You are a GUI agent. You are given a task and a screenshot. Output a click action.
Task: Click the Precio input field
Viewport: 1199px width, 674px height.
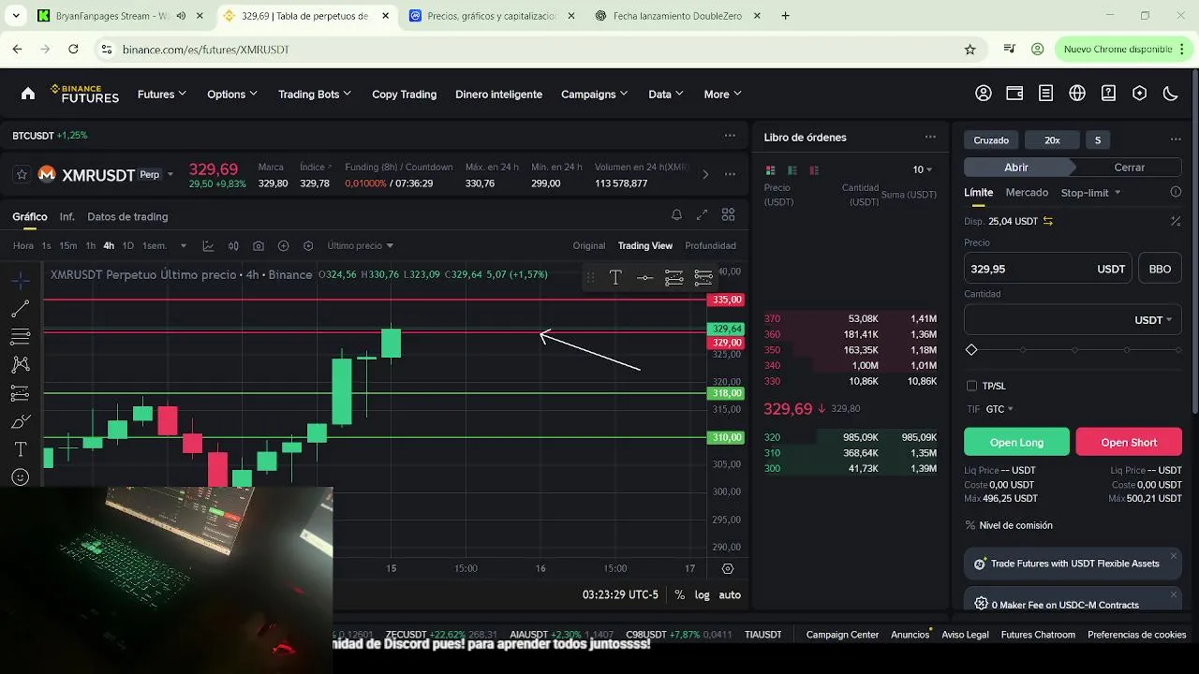(x=1048, y=269)
